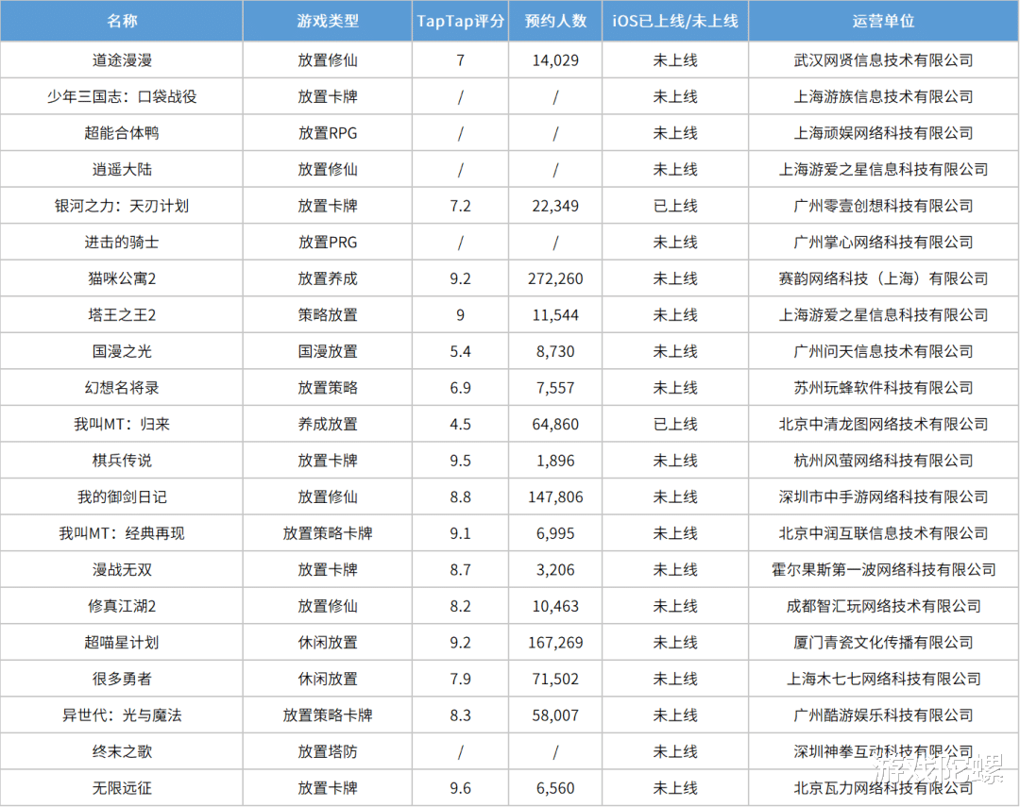
Task: Click the 名称 column header
Action: [122, 21]
